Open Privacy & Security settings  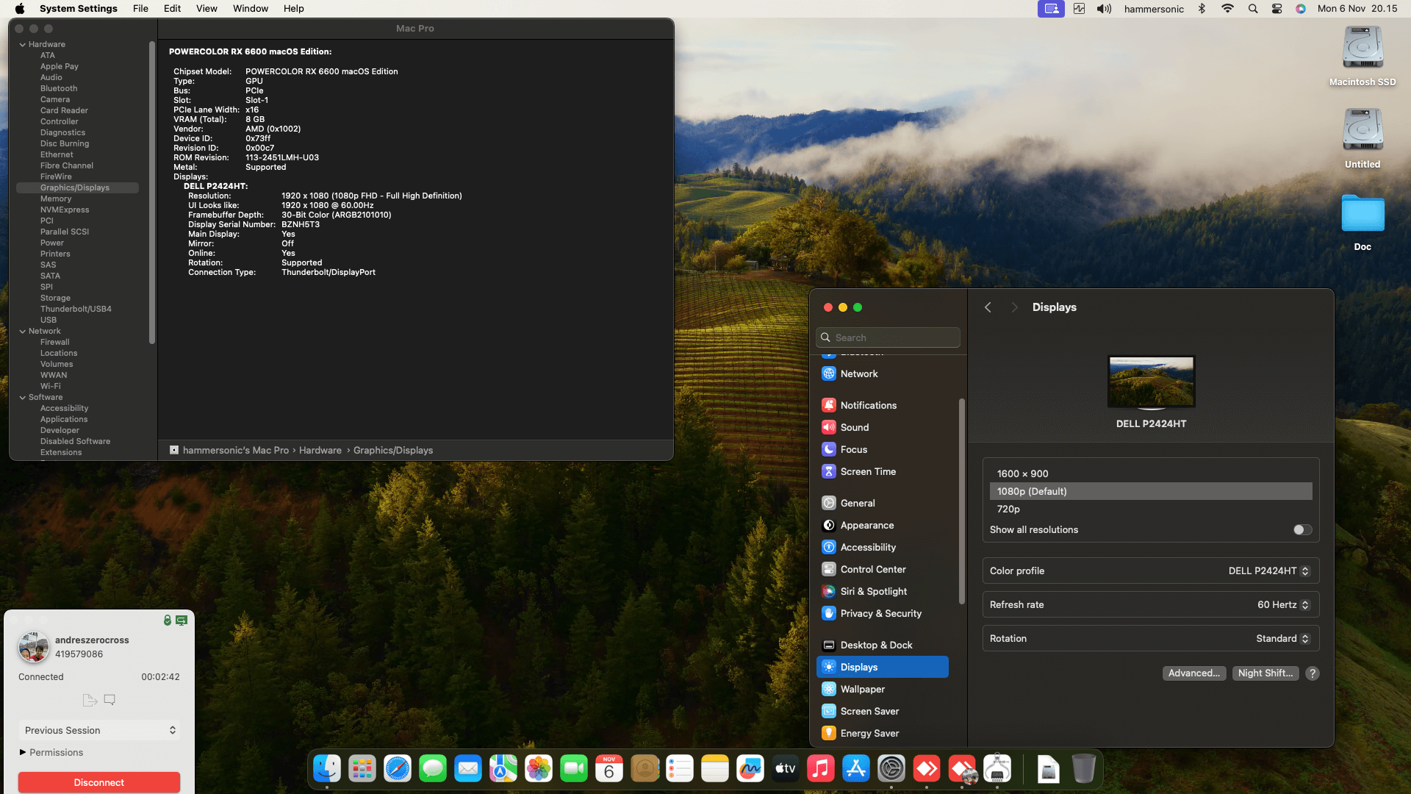pyautogui.click(x=882, y=613)
